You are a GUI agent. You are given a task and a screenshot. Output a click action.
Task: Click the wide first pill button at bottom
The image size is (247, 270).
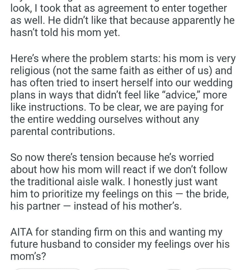pyautogui.click(x=47, y=269)
